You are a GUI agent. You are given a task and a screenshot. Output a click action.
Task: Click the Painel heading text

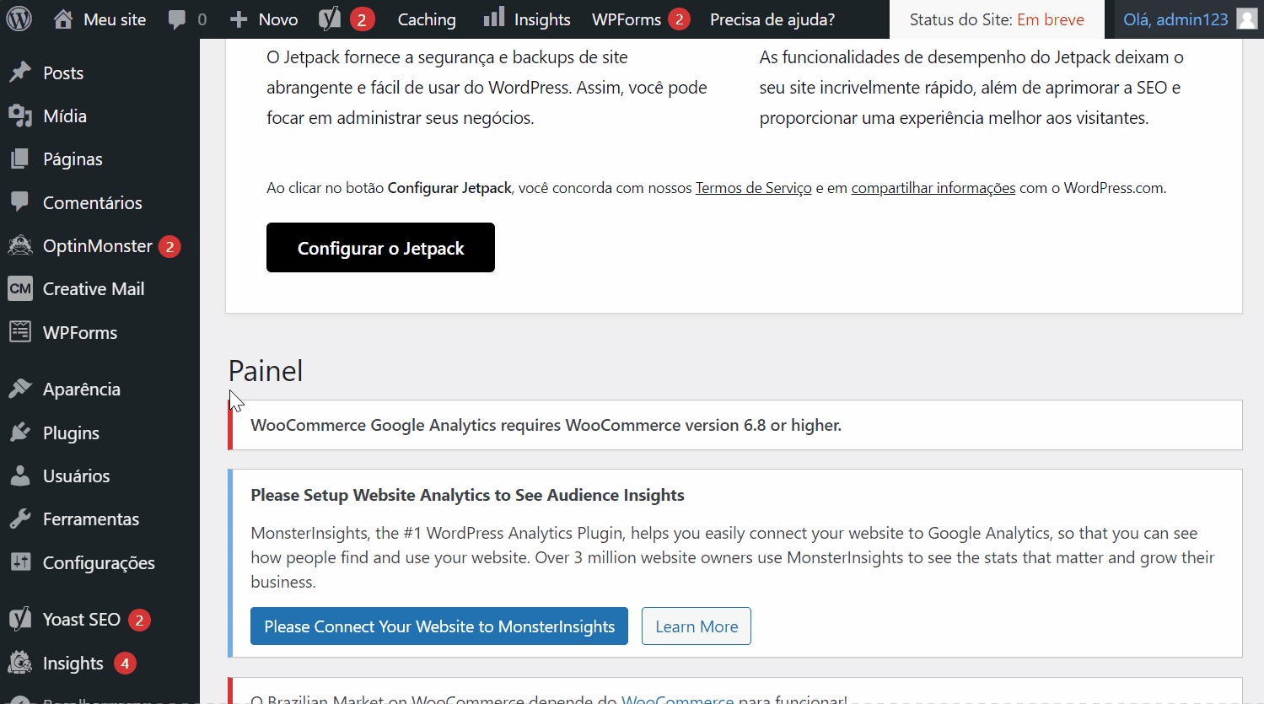pyautogui.click(x=266, y=371)
